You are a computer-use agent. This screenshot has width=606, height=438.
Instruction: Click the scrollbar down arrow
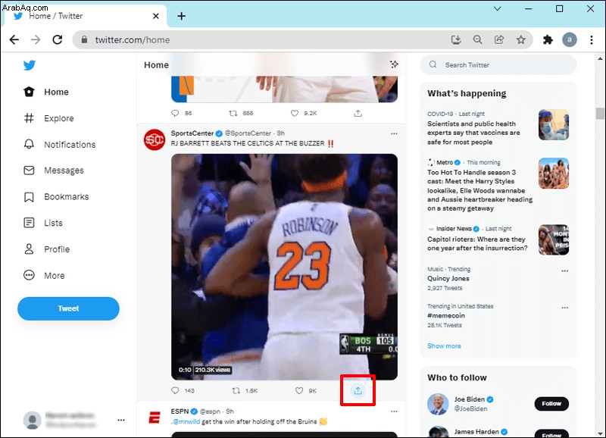point(600,433)
